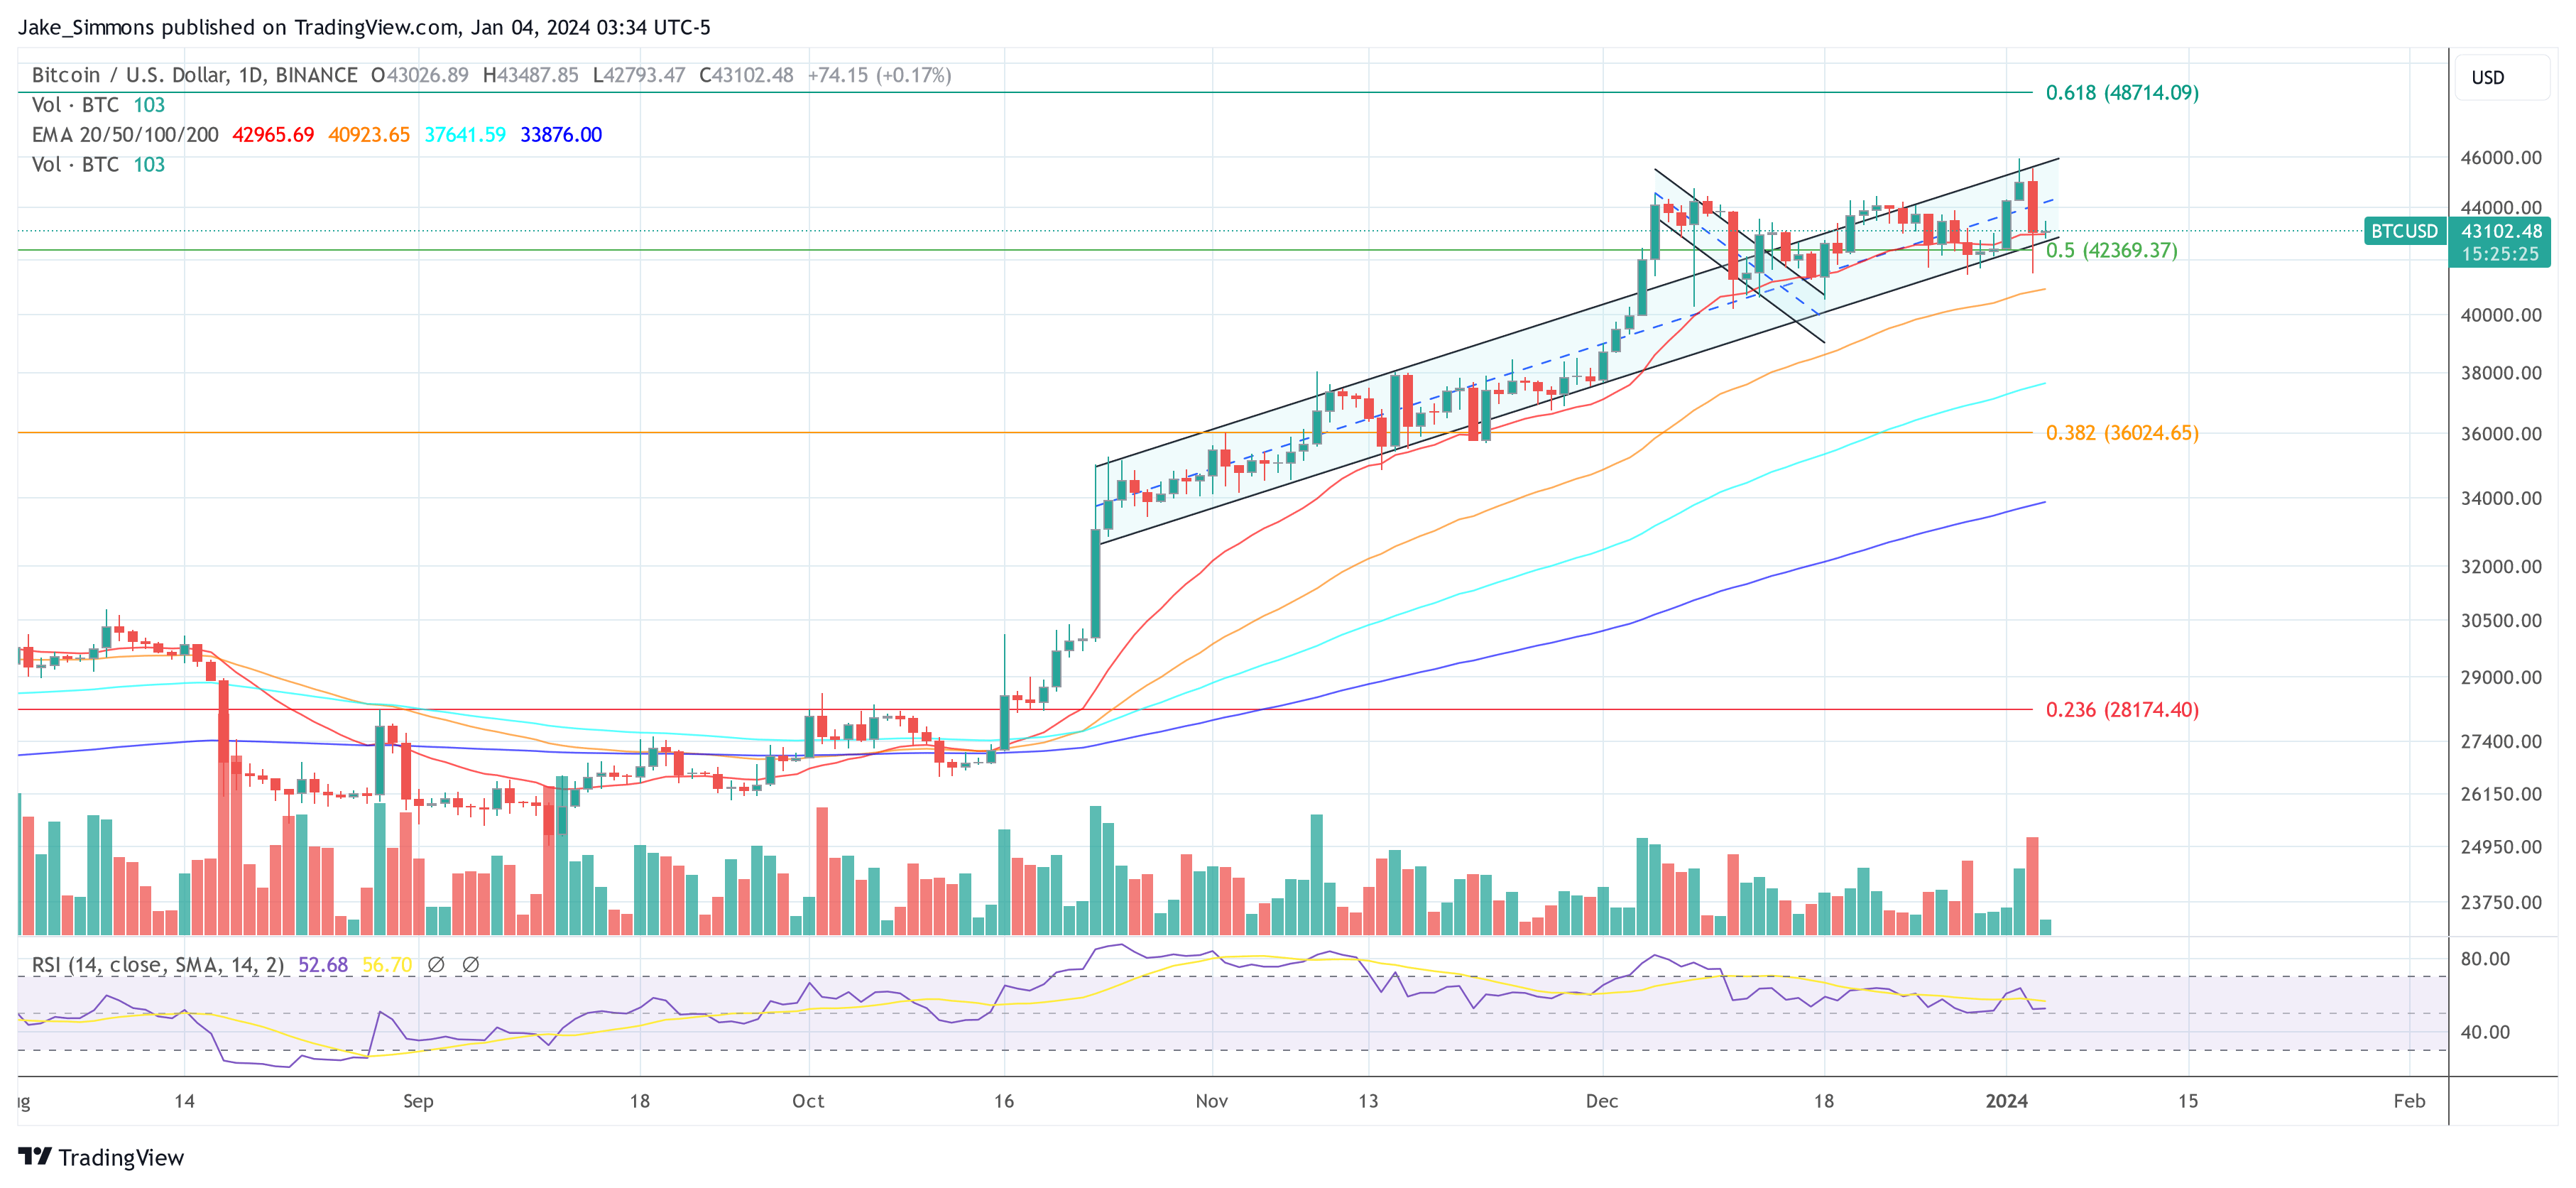Click the countdown timer 15:25:25
2576x1188 pixels.
2501,254
